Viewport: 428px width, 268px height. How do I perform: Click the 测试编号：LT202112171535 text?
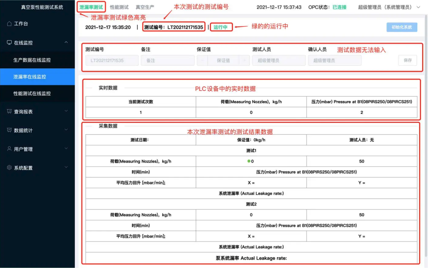(173, 27)
